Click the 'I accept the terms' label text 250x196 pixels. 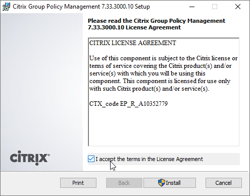(149, 159)
